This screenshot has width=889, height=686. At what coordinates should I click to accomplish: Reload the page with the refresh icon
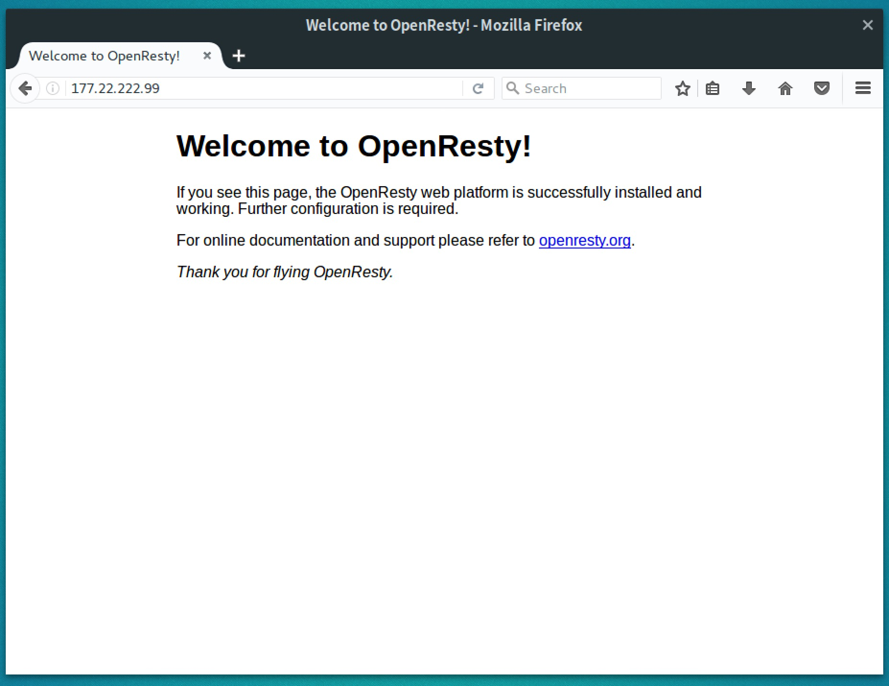coord(478,88)
